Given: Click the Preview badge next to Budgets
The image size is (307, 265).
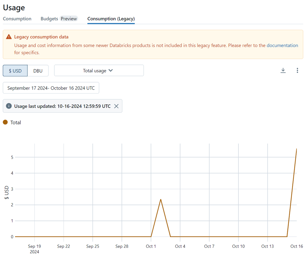Looking at the screenshot, I should 69,19.
